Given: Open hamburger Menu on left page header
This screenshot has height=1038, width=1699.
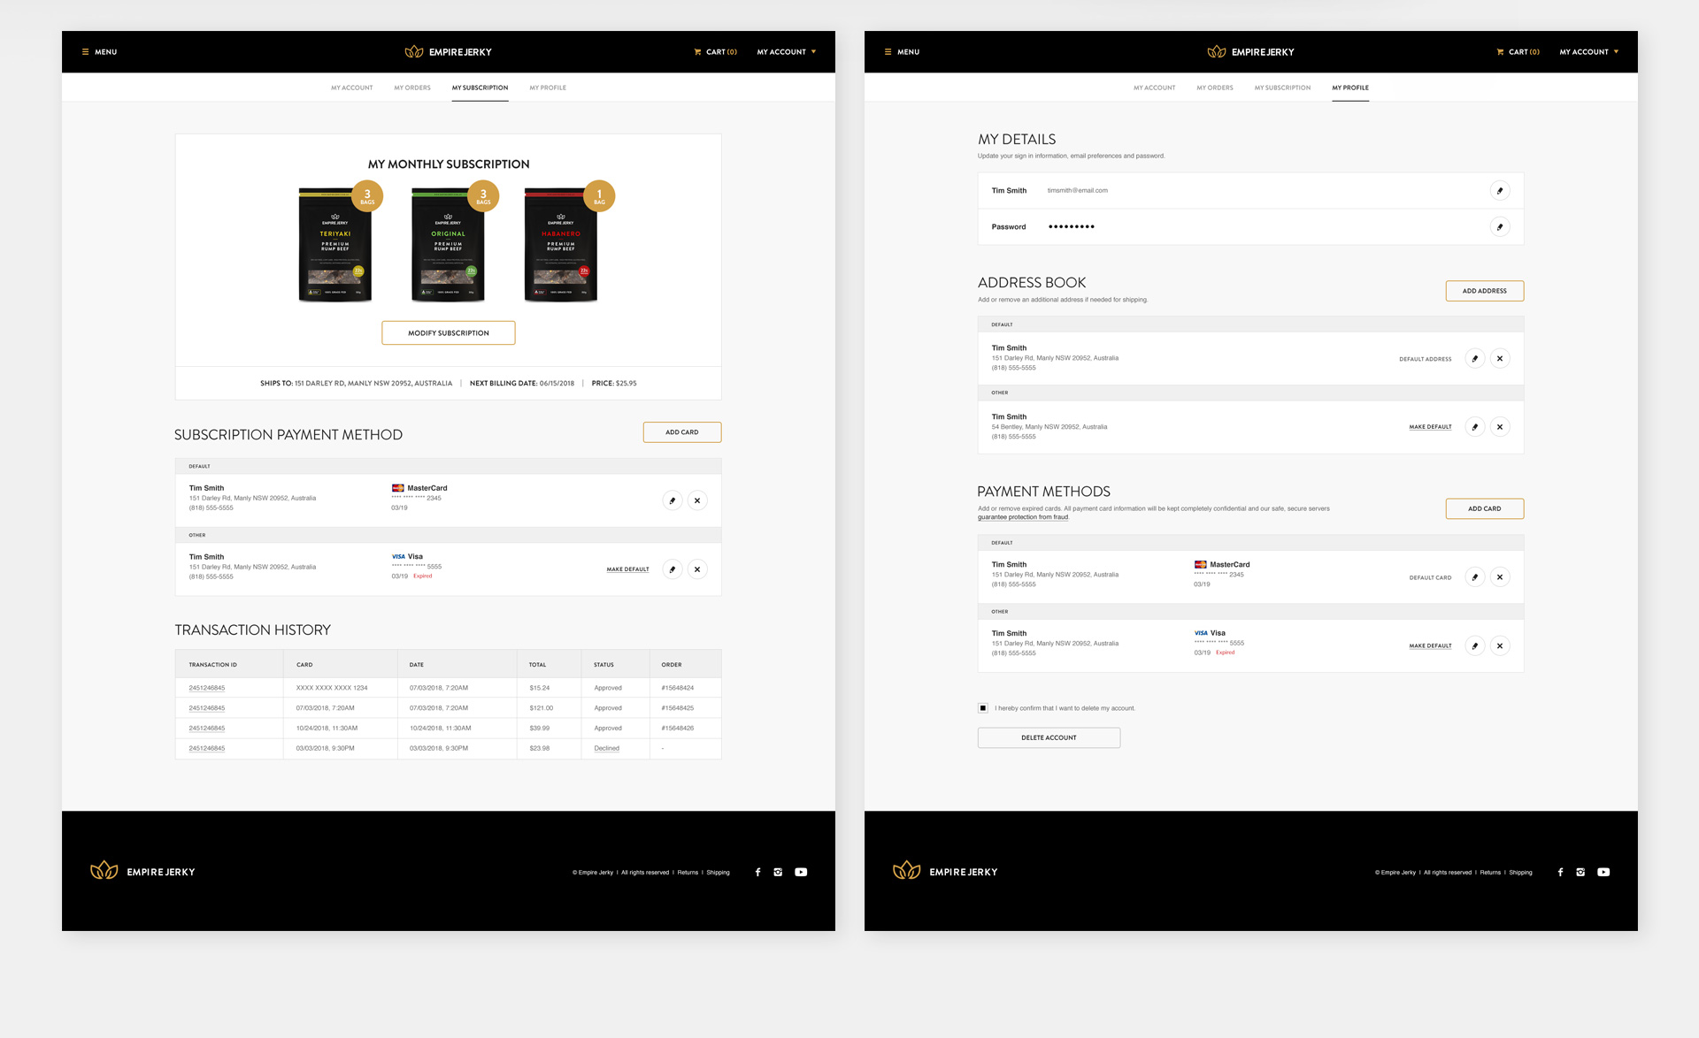Looking at the screenshot, I should pyautogui.click(x=99, y=52).
